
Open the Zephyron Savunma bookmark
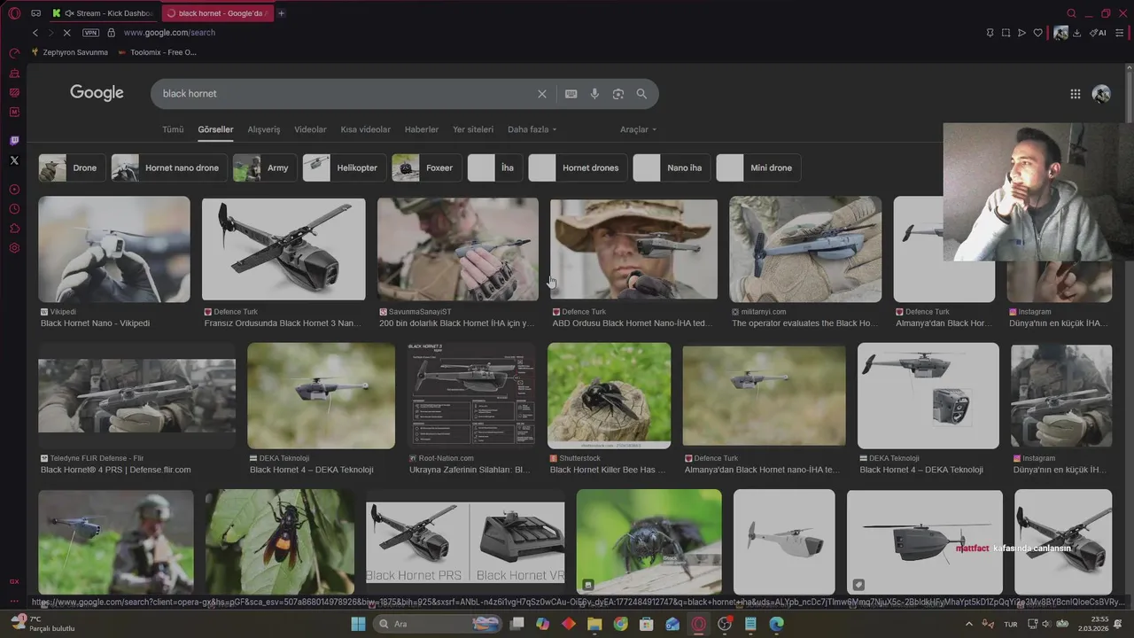pos(69,52)
